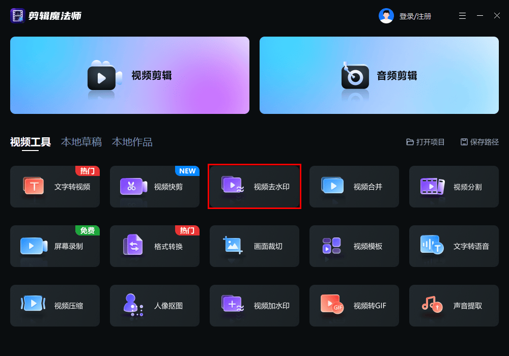Open the 视频剪辑 video editing banner
The height and width of the screenshot is (356, 509).
pyautogui.click(x=130, y=75)
